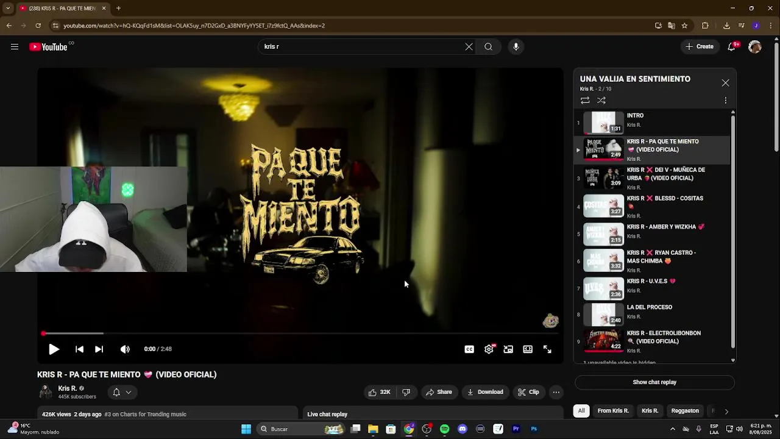
Task: Mute the video volume
Action: (125, 349)
